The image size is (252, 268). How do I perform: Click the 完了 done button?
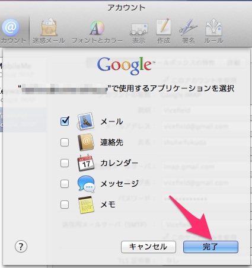coord(210,247)
